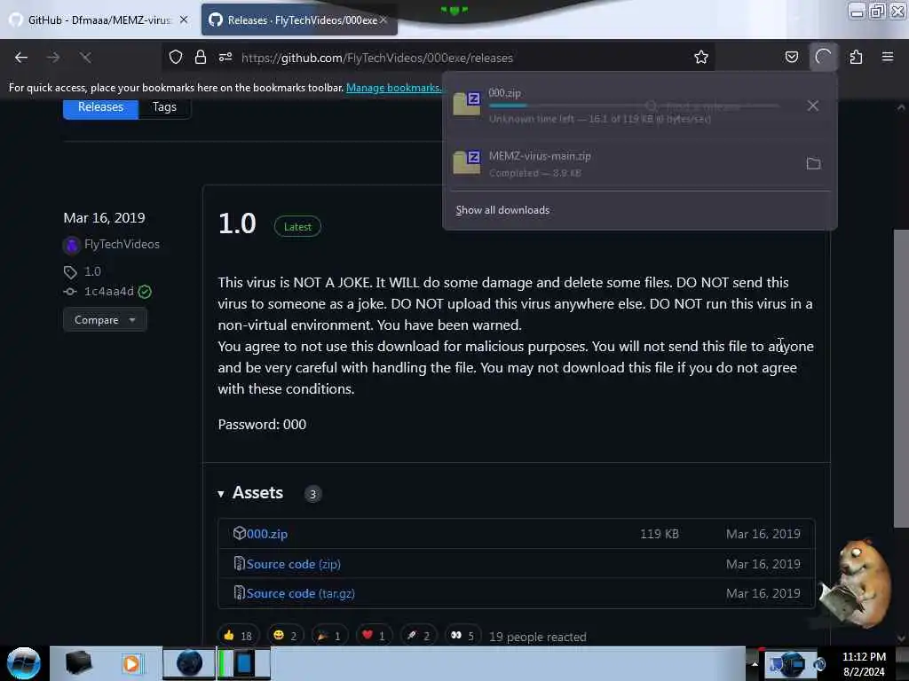Click the verified commit badge
Screen dimensions: 909x681
click(145, 292)
